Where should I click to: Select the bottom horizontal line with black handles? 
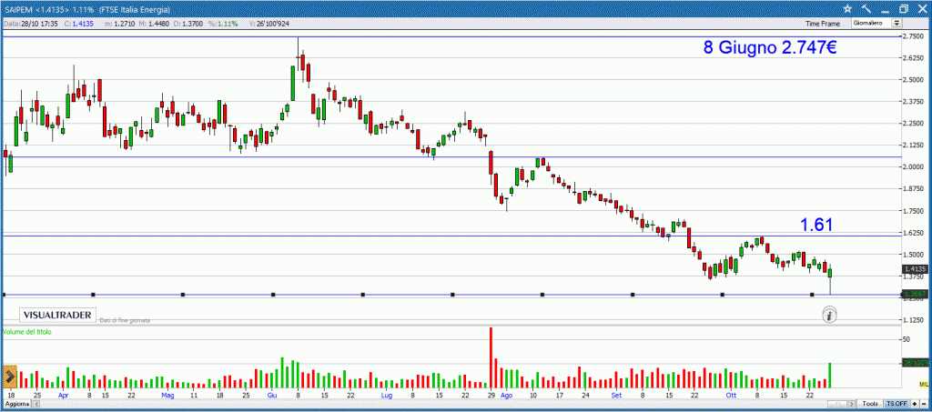click(x=451, y=295)
